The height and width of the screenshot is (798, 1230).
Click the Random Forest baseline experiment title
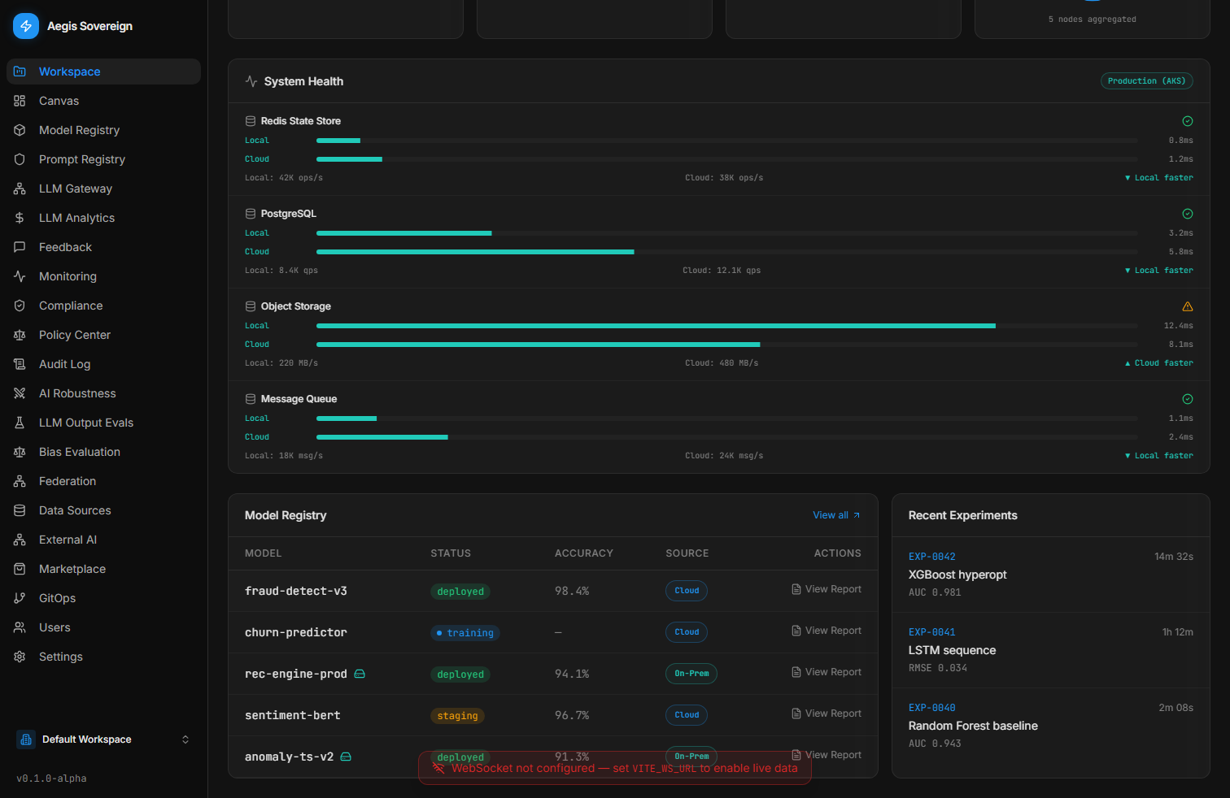coord(973,726)
